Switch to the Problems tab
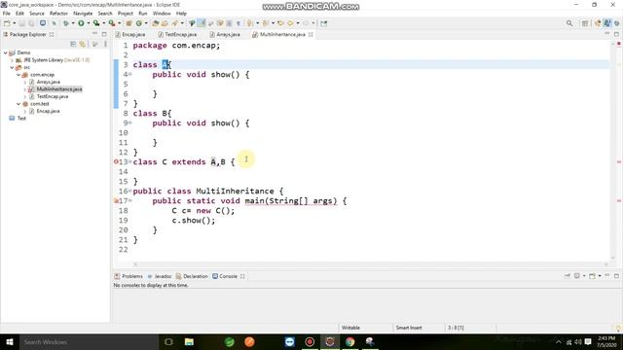 coord(128,276)
